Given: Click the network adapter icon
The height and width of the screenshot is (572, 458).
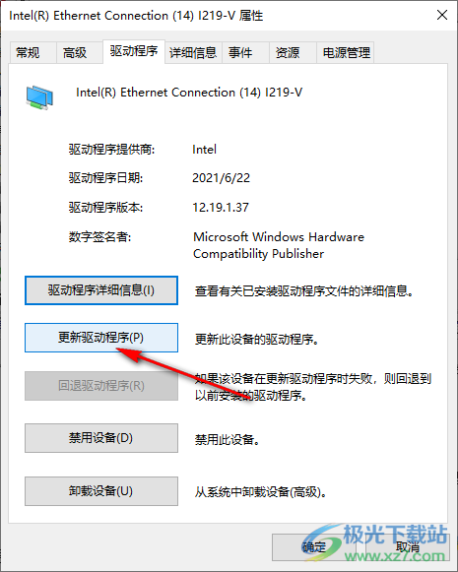Looking at the screenshot, I should 39,97.
